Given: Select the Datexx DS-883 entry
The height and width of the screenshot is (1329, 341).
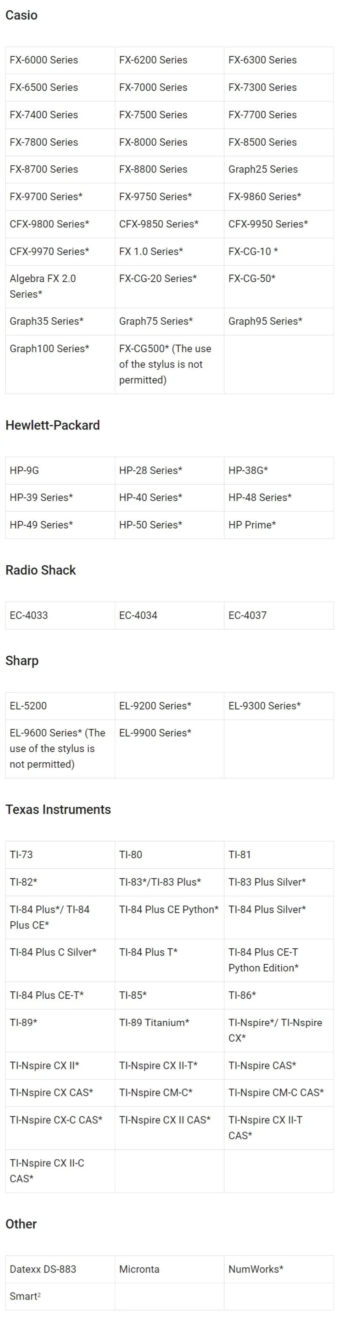Looking at the screenshot, I should [60, 1270].
